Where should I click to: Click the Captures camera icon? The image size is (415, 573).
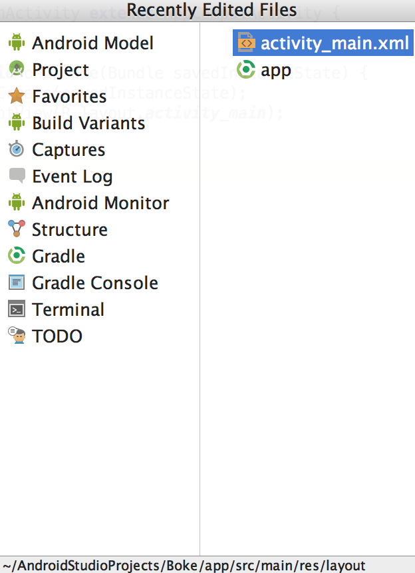click(x=17, y=150)
